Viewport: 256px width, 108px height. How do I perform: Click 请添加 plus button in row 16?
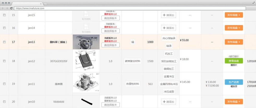168,28
